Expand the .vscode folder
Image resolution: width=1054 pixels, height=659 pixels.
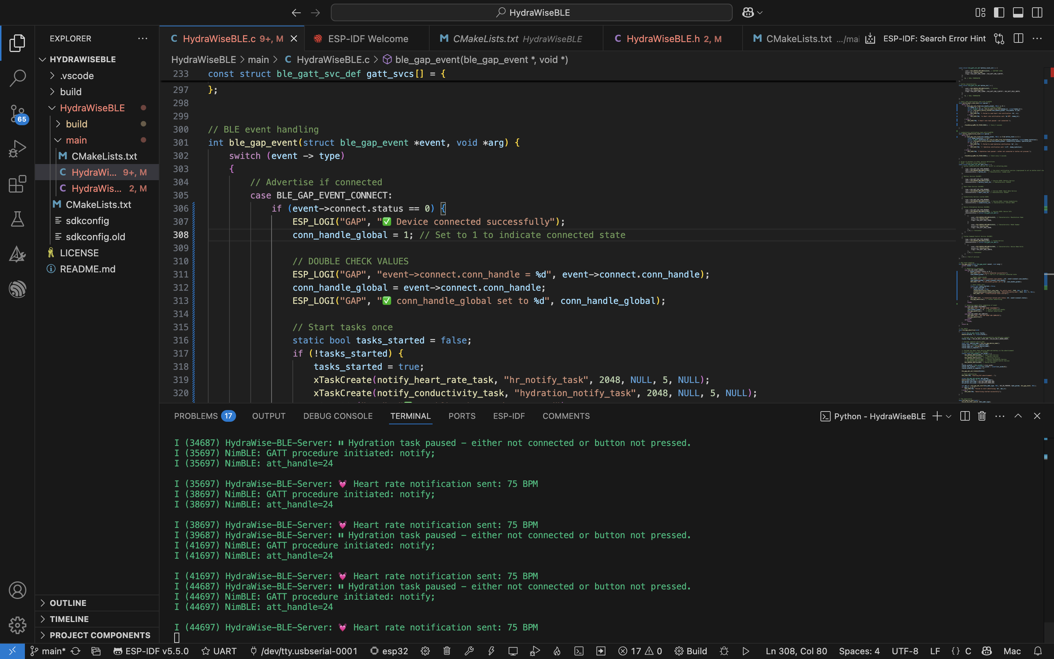[x=76, y=76]
